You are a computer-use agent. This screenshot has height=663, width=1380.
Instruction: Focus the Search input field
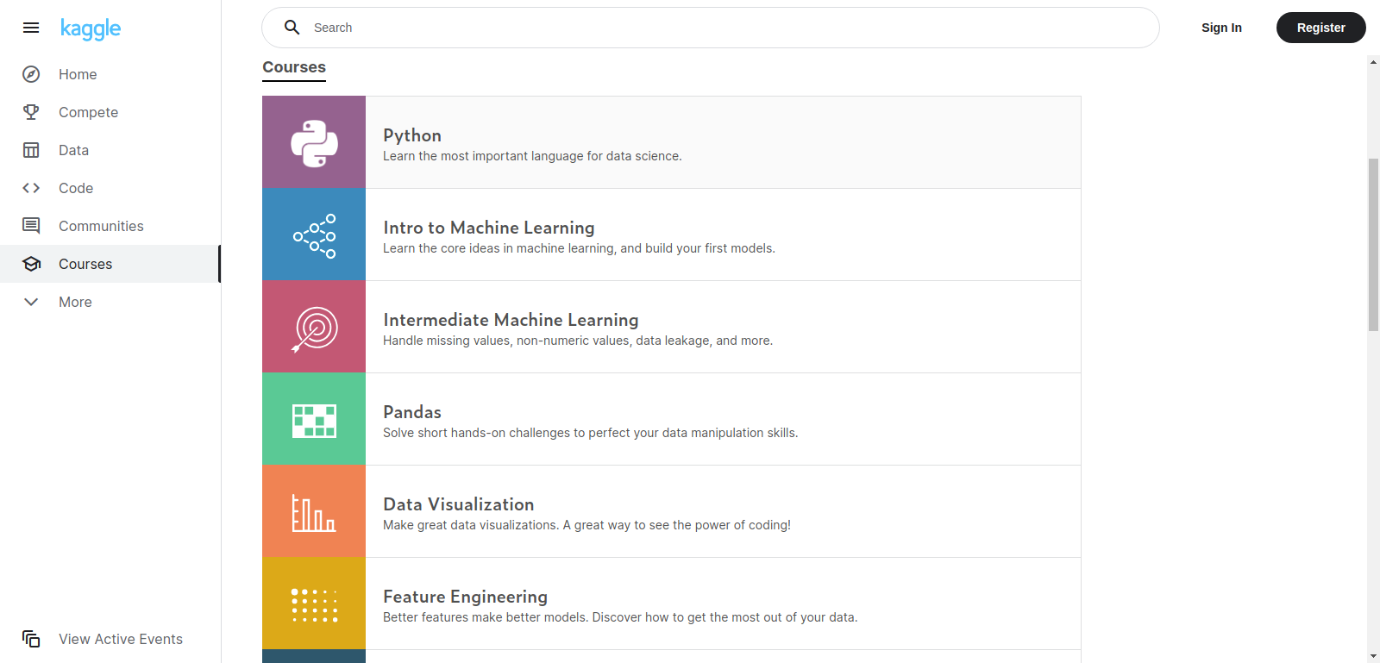[x=711, y=28]
